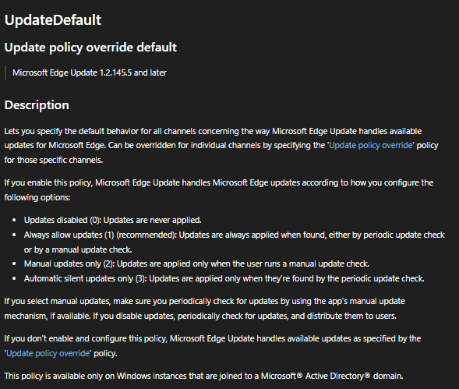Viewport: 459px width, 389px height.
Task: Open the 'Update policy override' link near bottom
Action: pyautogui.click(x=48, y=353)
